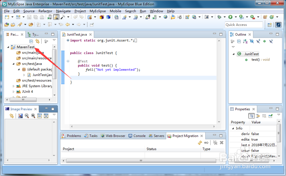Click Package Explorer horizontal scrollbar
Viewport: 286px width, 176px height.
[x=23, y=100]
